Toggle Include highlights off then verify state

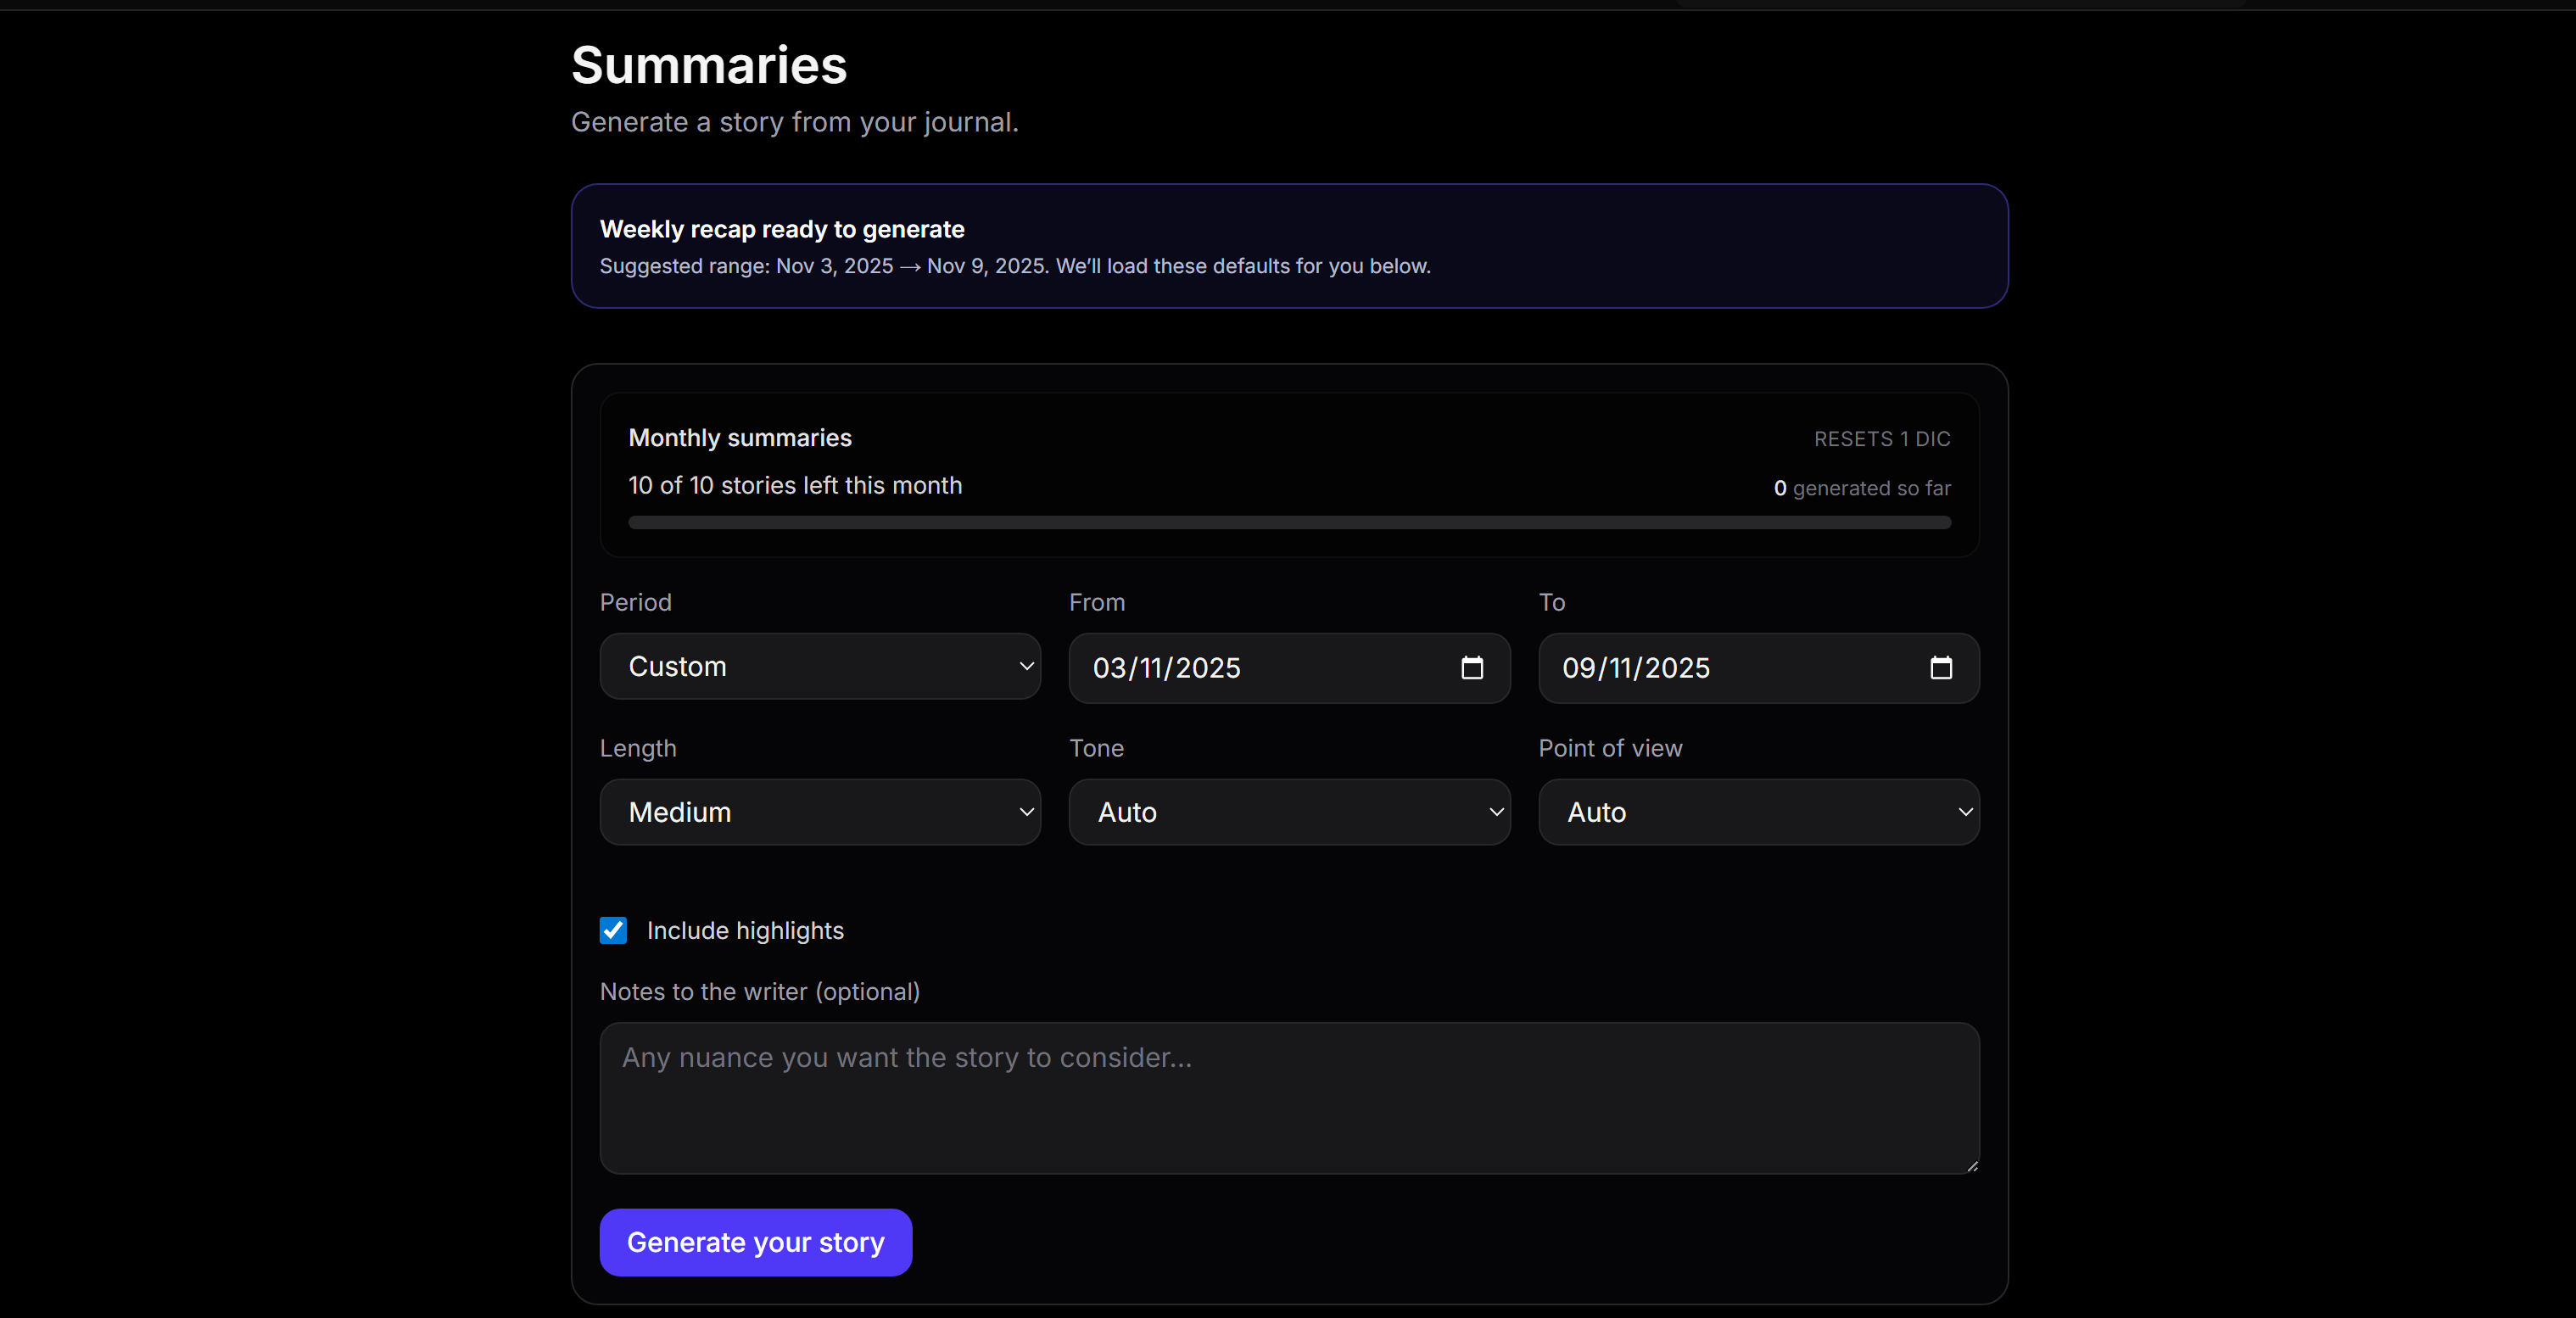point(612,930)
